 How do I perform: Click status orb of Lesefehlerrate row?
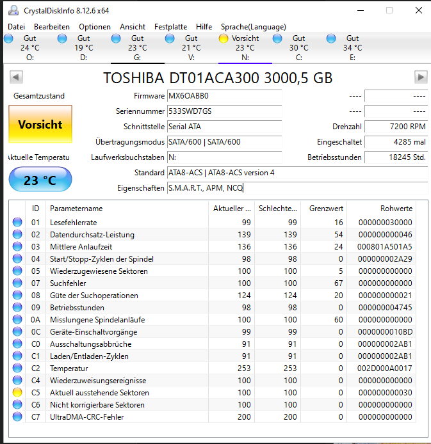click(17, 222)
